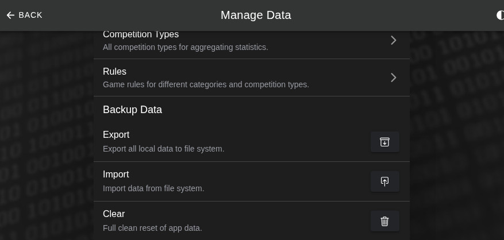
Task: Select the Import row title
Action: pyautogui.click(x=116, y=174)
